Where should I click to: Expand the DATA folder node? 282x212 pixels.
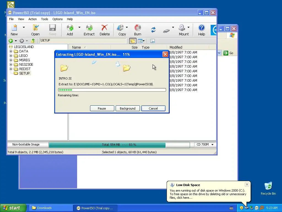coord(11,51)
